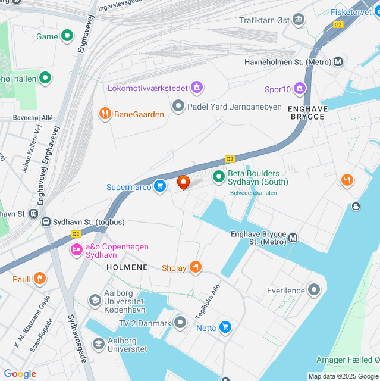Select the Beta Boulders Sydhavn green marker
The image size is (380, 381).
219,177
